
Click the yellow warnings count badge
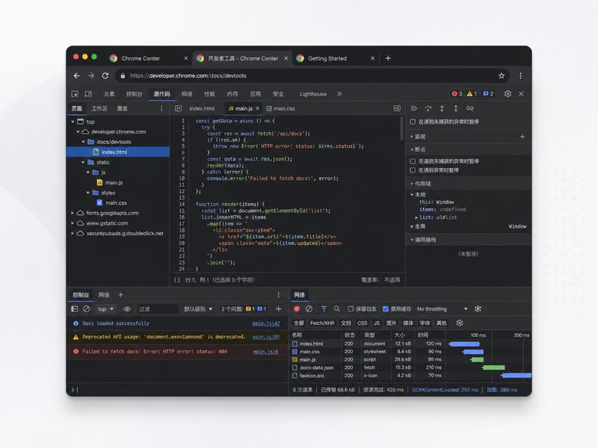click(472, 94)
